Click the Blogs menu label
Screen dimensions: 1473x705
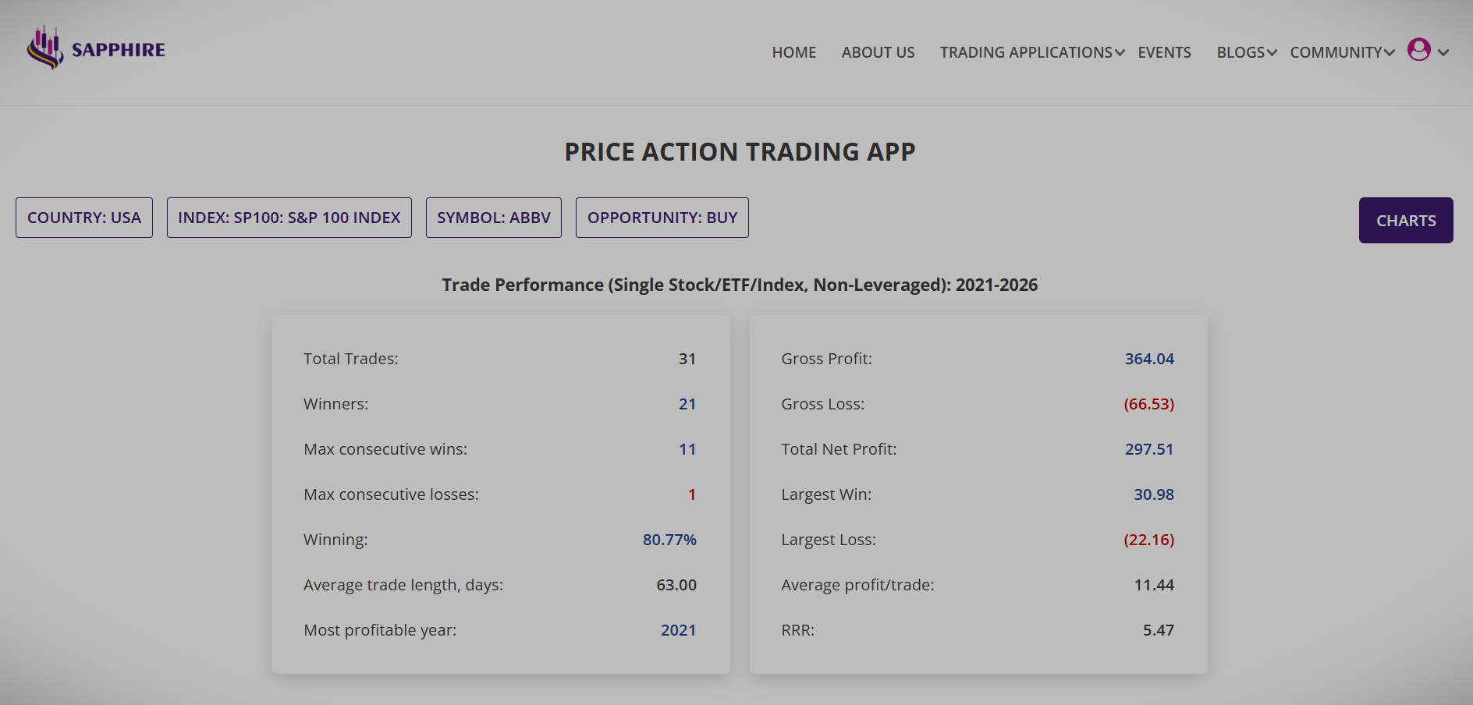(x=1241, y=52)
